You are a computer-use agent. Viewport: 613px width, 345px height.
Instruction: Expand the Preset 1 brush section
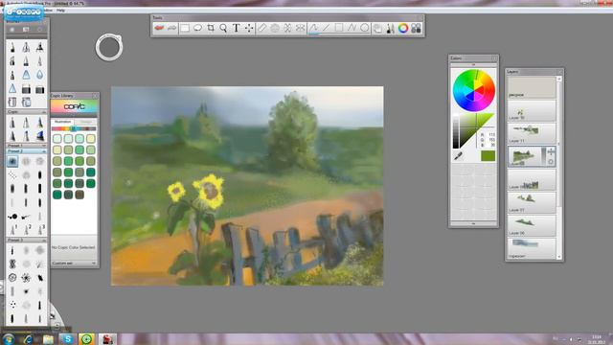point(44,146)
